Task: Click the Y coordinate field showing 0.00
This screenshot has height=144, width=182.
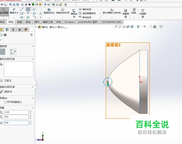Action: click(16, 117)
